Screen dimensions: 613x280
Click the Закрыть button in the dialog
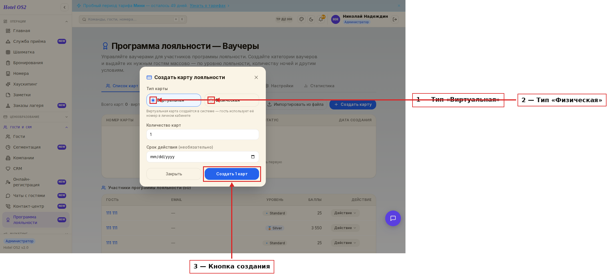174,174
